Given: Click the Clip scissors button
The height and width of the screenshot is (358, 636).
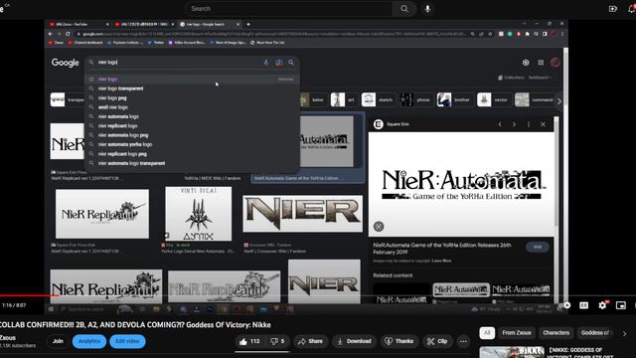Looking at the screenshot, I should coord(437,341).
